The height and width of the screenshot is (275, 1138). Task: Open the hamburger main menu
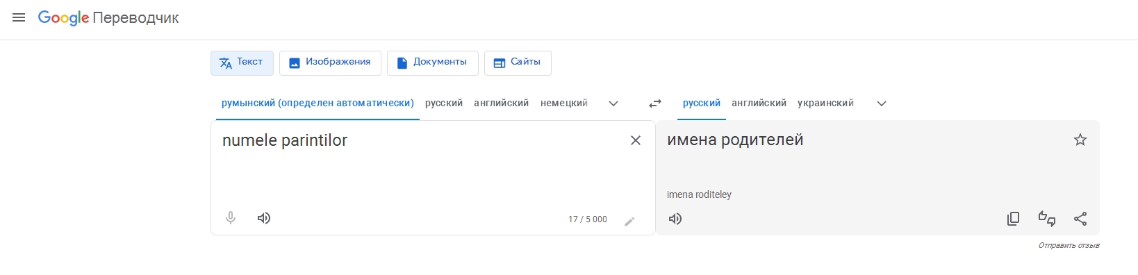tap(19, 17)
